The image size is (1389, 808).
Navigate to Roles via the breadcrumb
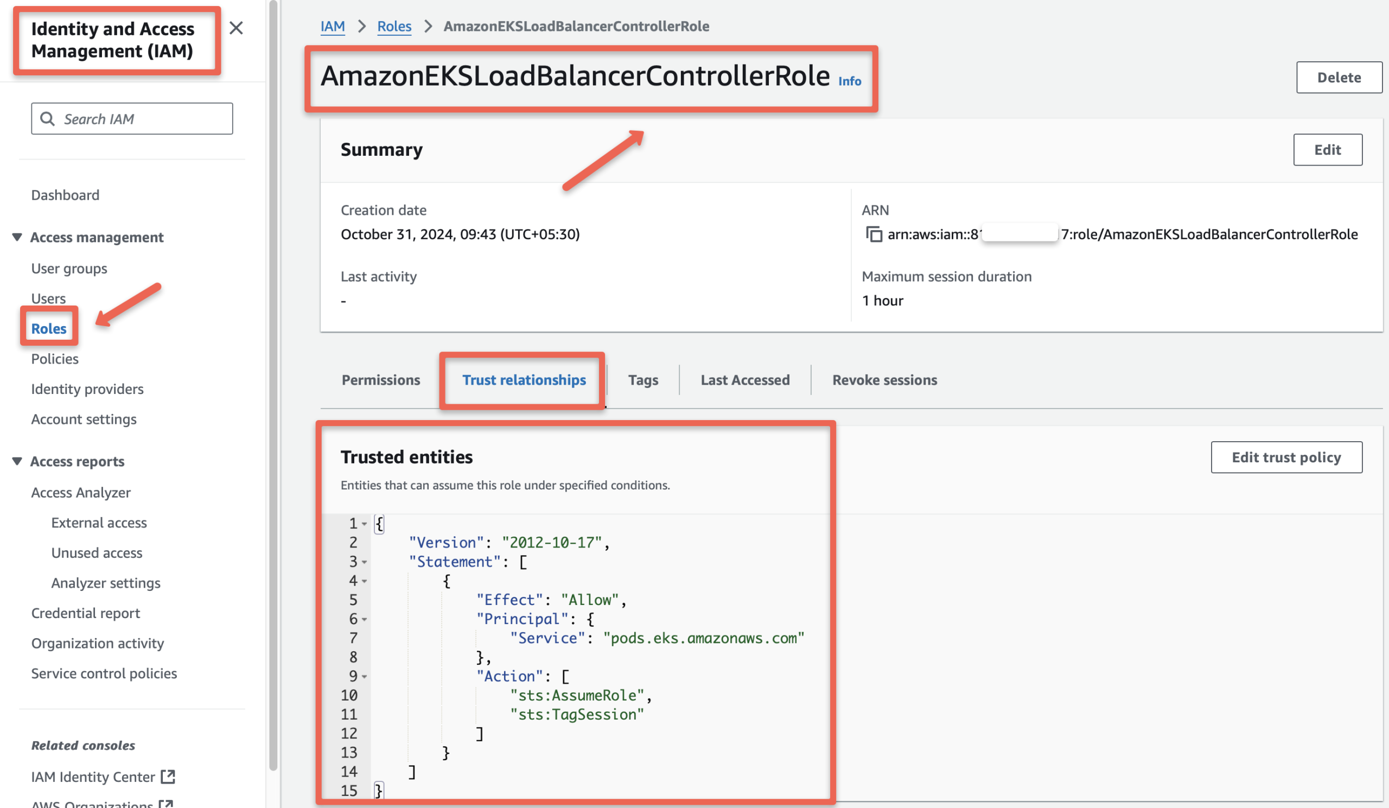[x=393, y=26]
